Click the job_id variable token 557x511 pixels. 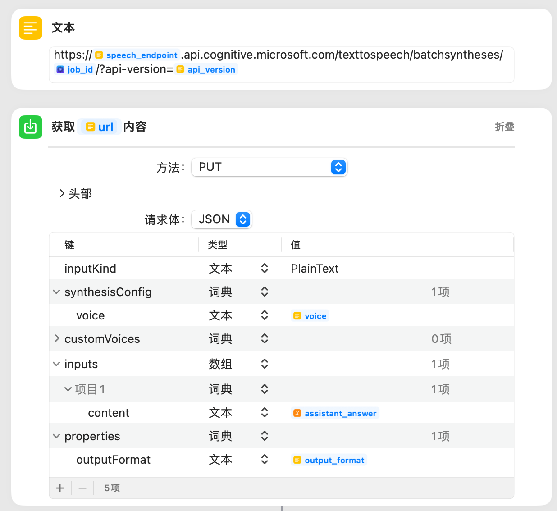pos(75,69)
